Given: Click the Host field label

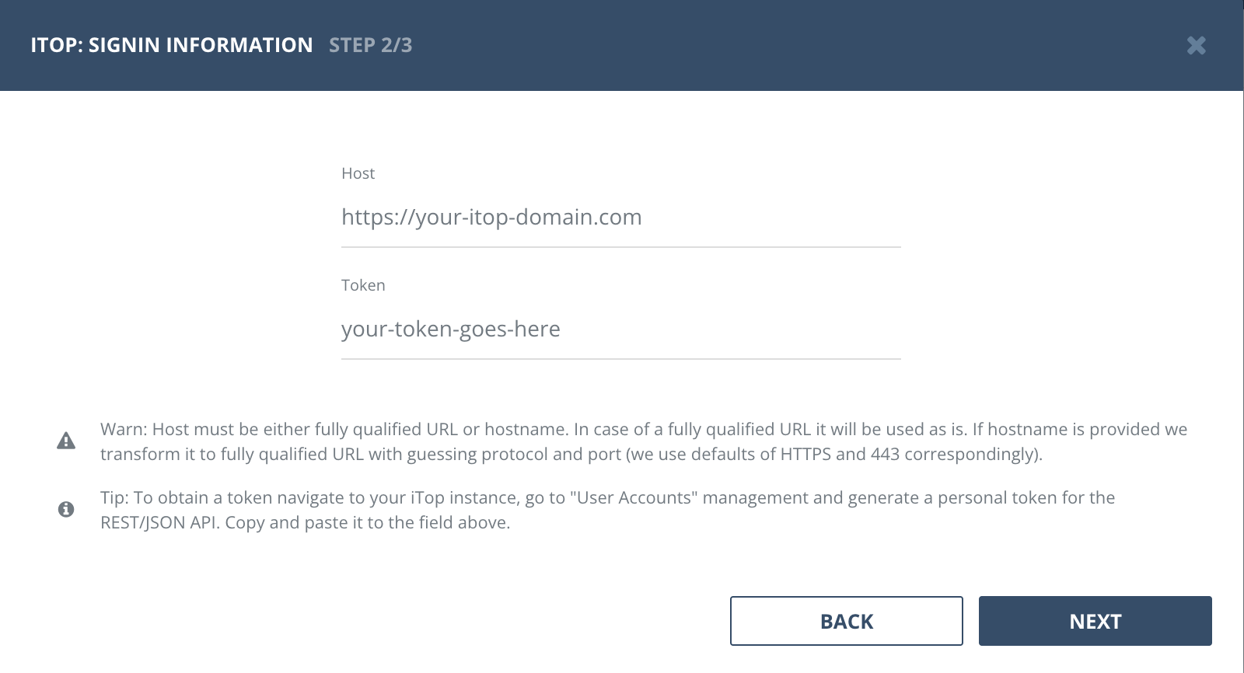Looking at the screenshot, I should pos(357,173).
